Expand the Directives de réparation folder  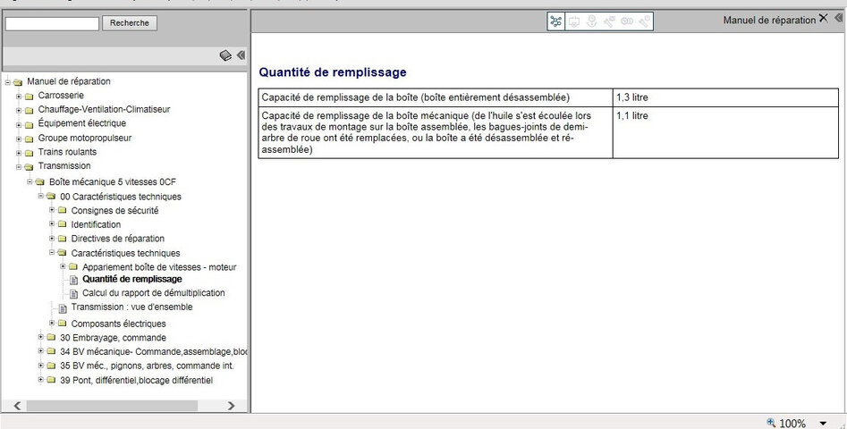(52, 238)
